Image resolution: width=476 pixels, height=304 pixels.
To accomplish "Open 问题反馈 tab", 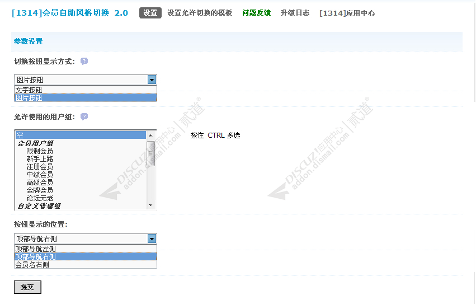I will (x=257, y=13).
